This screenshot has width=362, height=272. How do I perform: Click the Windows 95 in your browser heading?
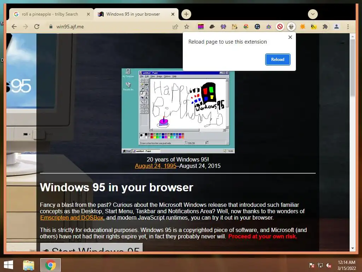(x=116, y=187)
